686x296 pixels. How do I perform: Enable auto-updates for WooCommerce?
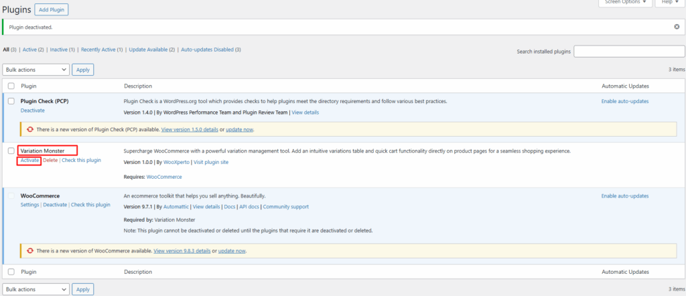(x=625, y=196)
